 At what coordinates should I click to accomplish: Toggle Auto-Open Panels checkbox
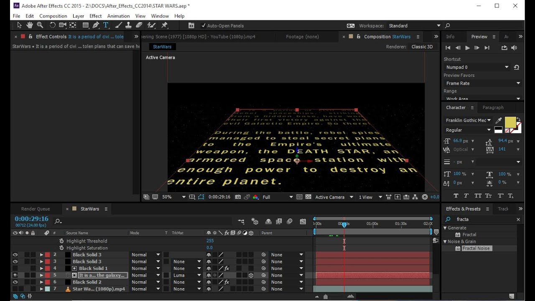click(204, 26)
